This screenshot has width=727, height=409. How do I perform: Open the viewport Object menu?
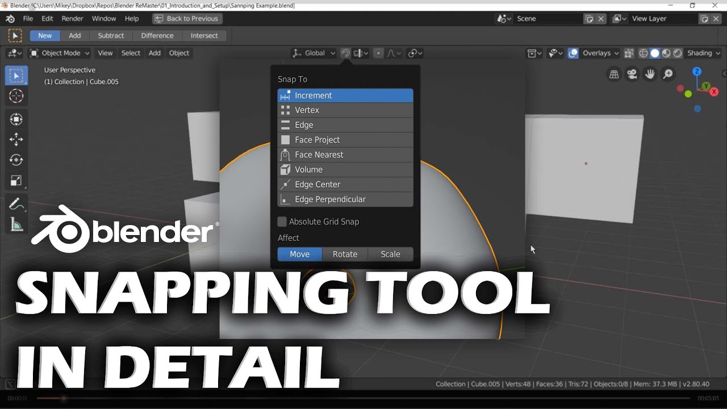(179, 53)
